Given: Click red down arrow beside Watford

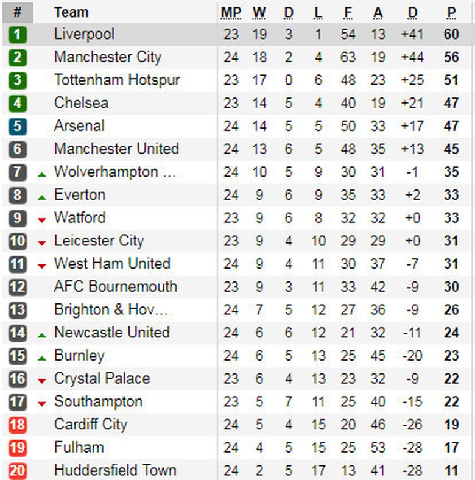Looking at the screenshot, I should click(x=41, y=220).
